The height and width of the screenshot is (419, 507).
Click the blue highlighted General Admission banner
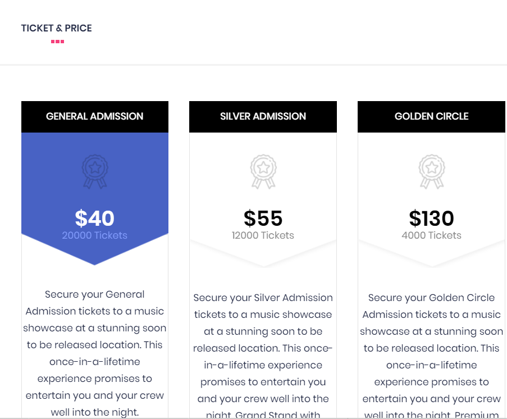[x=95, y=199]
